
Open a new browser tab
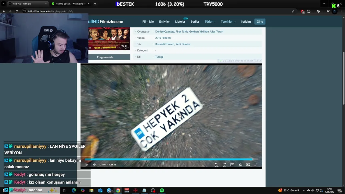[x=95, y=4]
